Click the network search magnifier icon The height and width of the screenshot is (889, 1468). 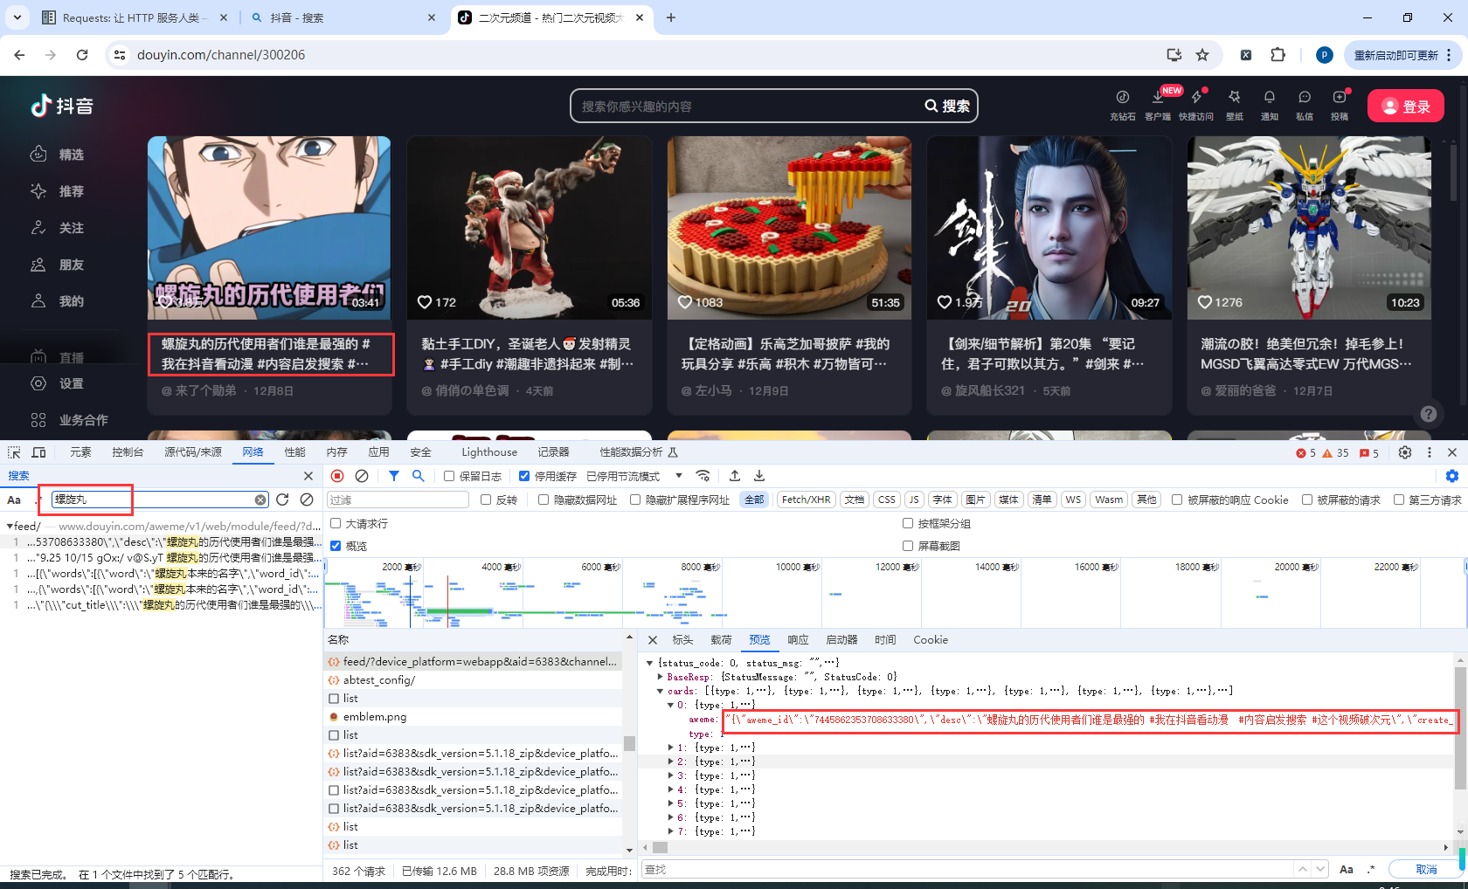pos(419,476)
